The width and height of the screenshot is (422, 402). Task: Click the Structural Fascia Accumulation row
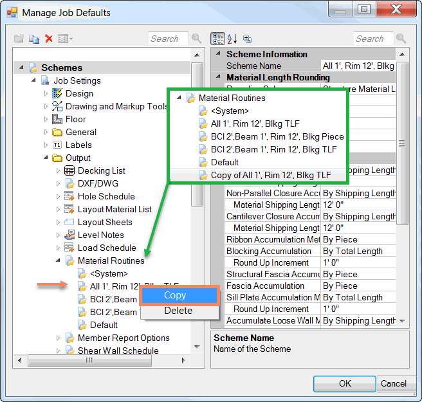310,274
